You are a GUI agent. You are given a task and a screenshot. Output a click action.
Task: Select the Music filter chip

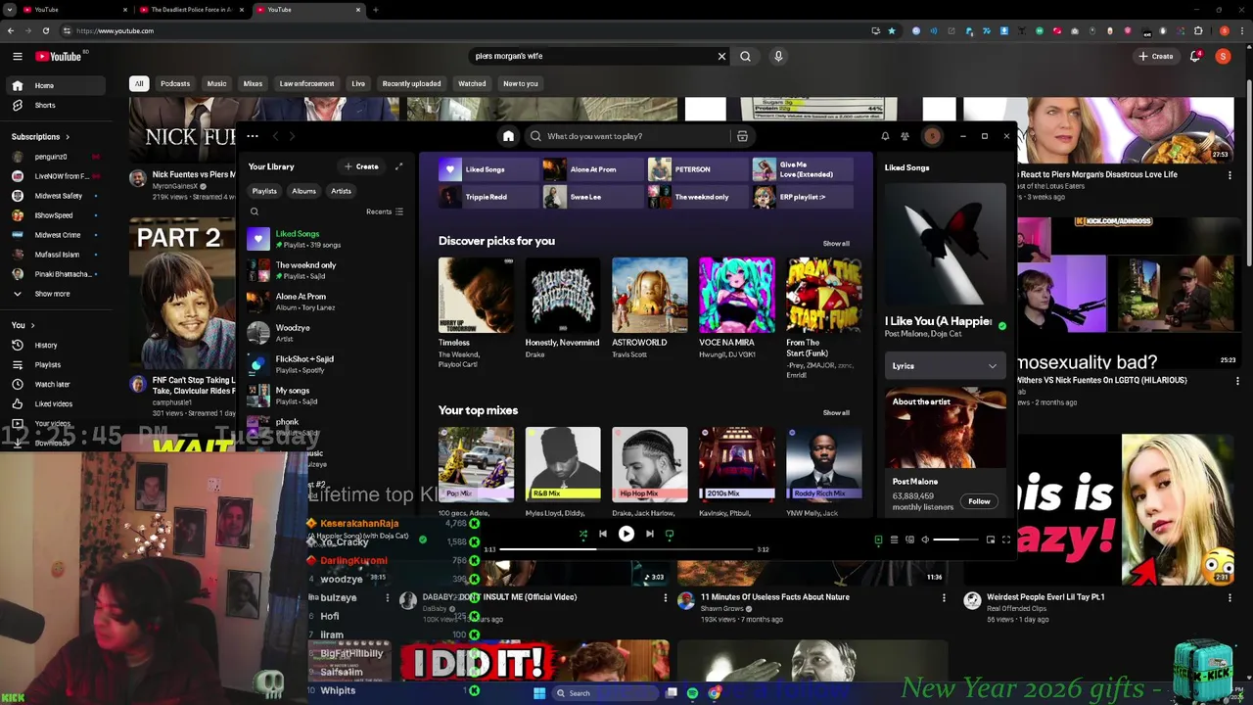(x=216, y=83)
